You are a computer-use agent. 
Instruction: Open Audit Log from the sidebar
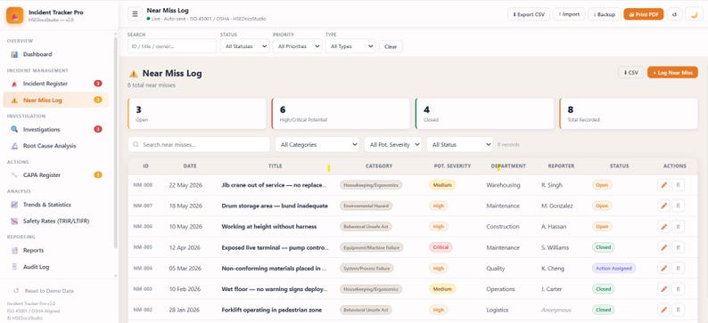tap(55, 267)
